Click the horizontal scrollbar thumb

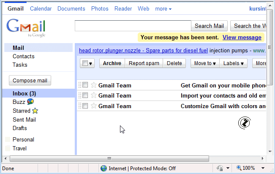(x=109, y=158)
